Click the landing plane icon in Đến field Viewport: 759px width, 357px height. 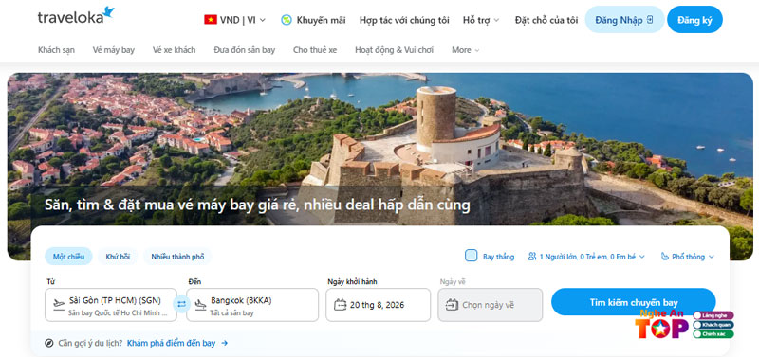pos(200,305)
